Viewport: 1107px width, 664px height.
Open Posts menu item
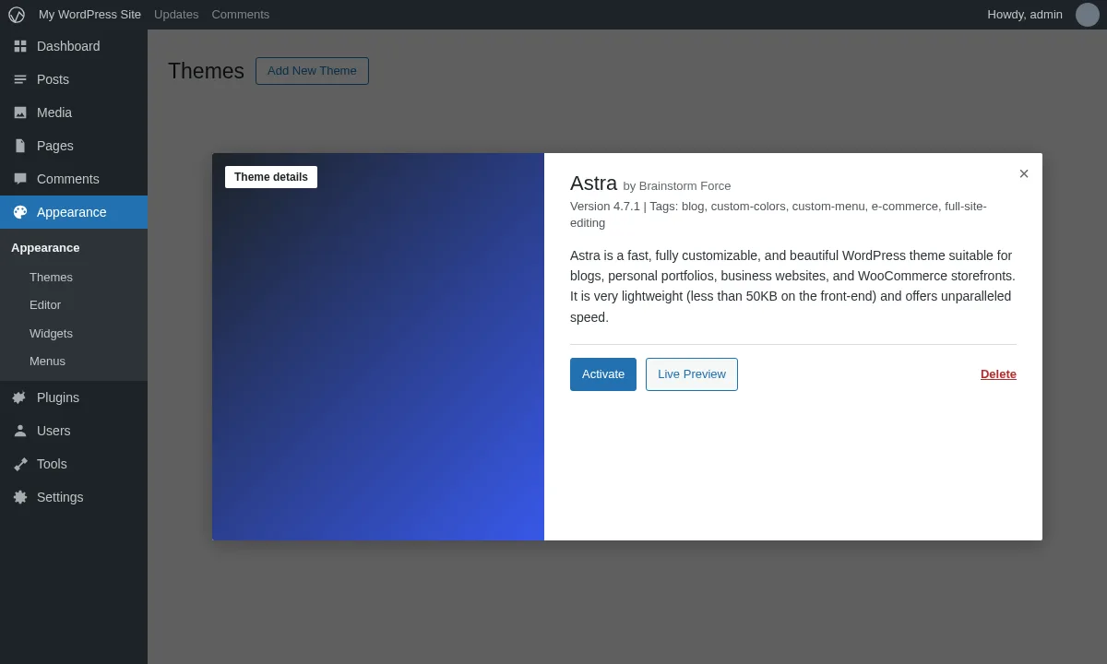(x=74, y=79)
